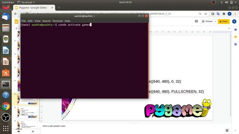
Task: Select the Pygame - Google Slides tab
Action: tap(33, 7)
